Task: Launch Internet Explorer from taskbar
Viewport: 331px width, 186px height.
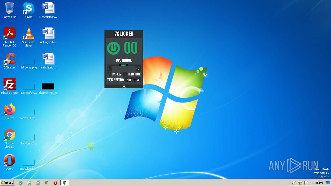Action: click(x=21, y=183)
